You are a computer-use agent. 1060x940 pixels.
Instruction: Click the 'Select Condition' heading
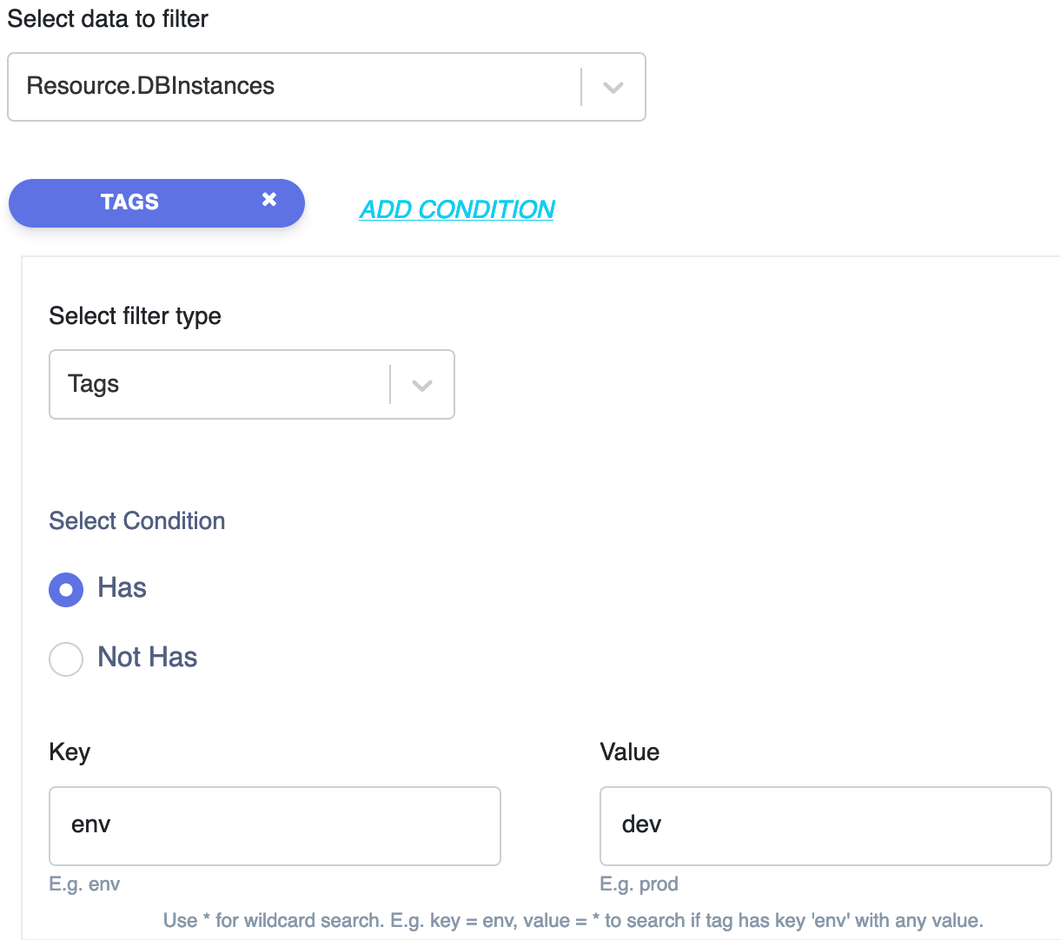[x=137, y=520]
